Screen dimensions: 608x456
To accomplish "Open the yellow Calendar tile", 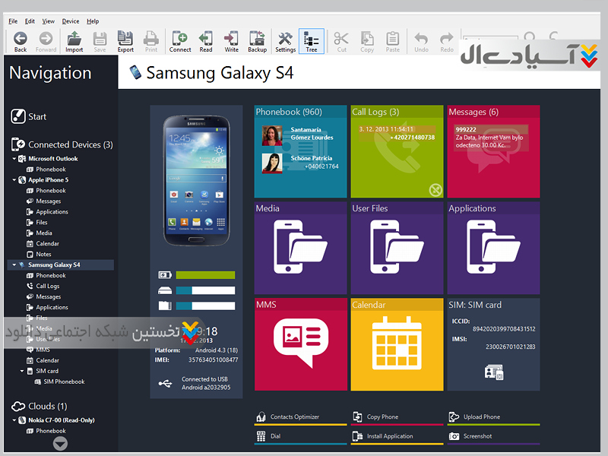I will coord(396,344).
